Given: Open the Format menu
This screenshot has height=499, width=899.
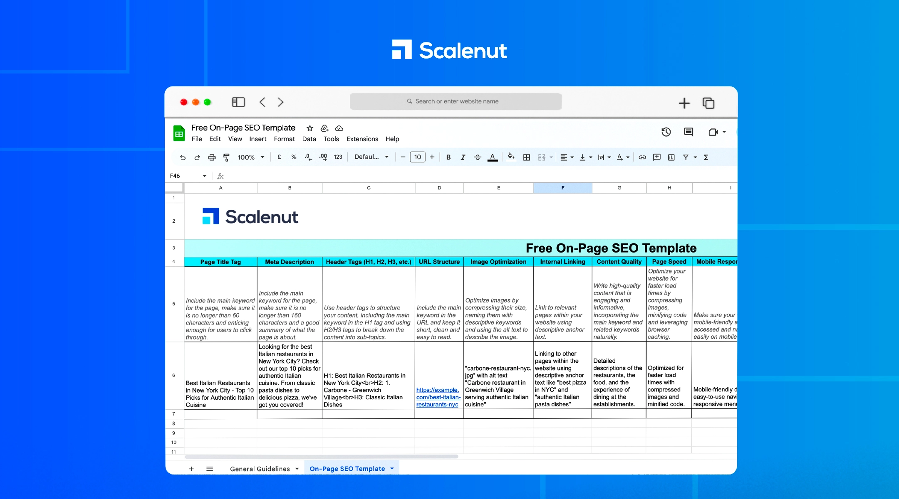Looking at the screenshot, I should click(284, 139).
